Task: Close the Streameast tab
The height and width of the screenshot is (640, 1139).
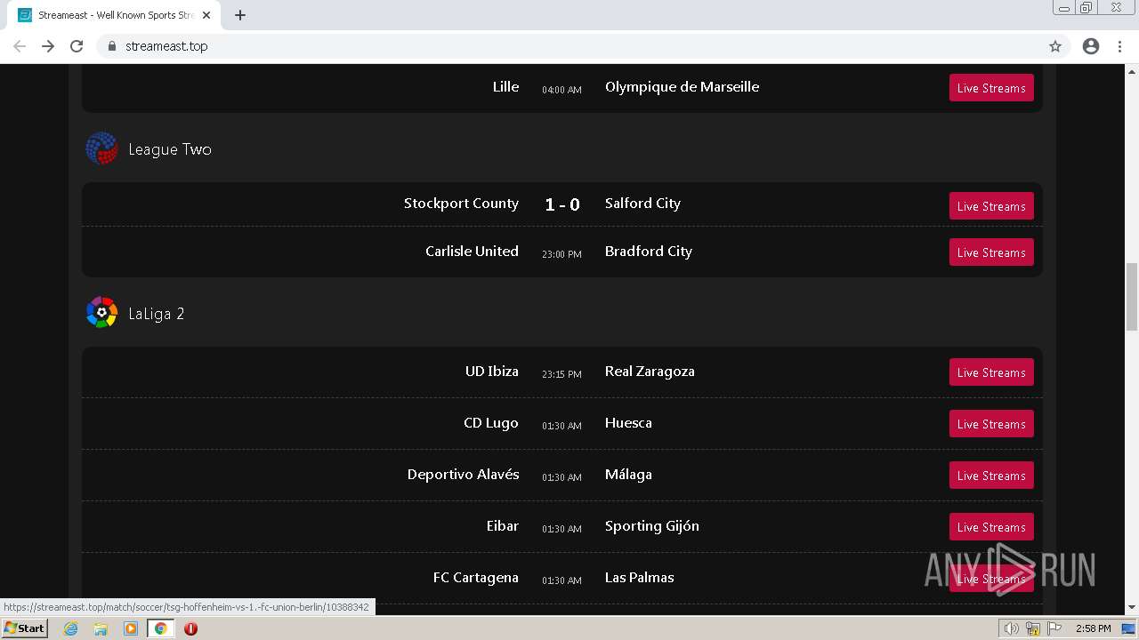Action: click(206, 15)
